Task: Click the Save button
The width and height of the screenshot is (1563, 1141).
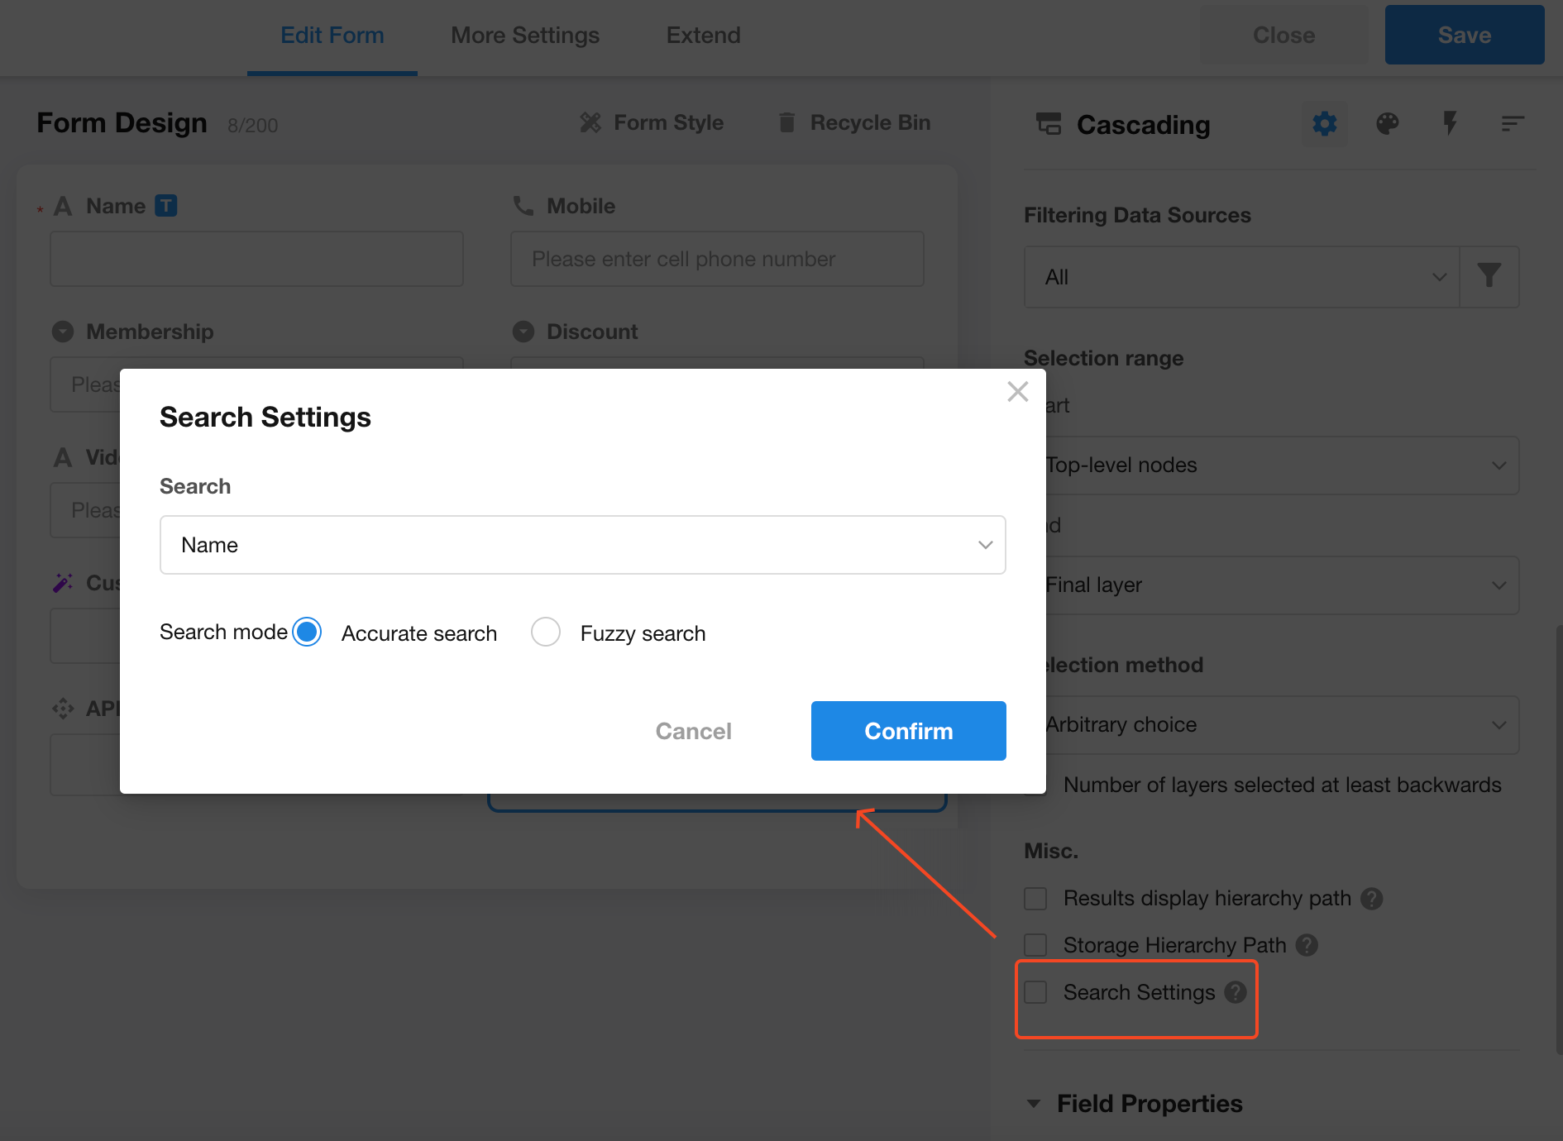Action: (1465, 35)
